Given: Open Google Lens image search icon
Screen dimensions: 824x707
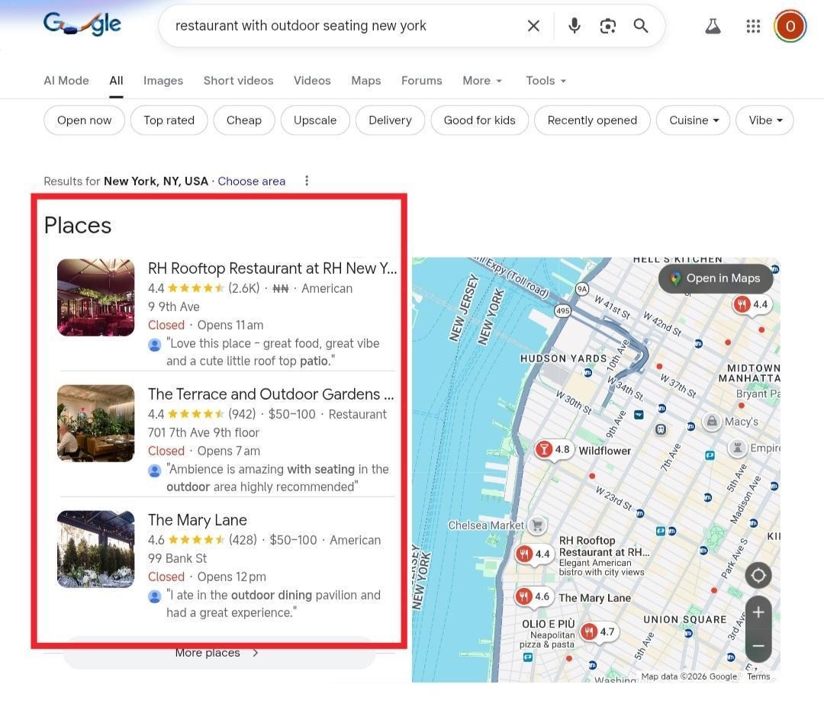Looking at the screenshot, I should click(x=607, y=26).
